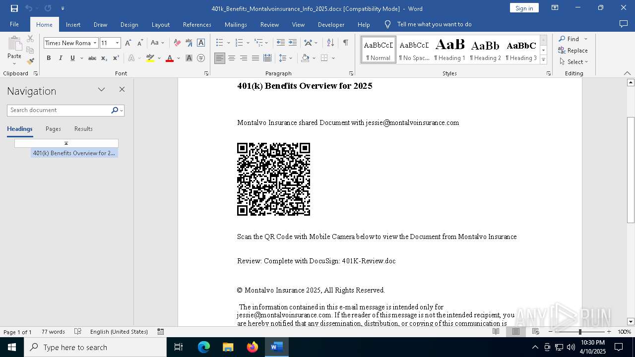
Task: Toggle Center alignment
Action: tap(232, 58)
